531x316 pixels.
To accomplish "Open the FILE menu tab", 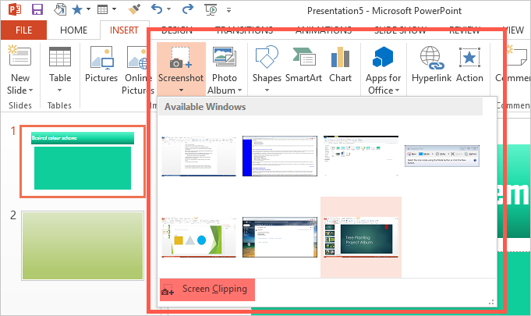I will coord(23,30).
